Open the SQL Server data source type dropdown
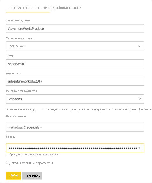The image size is (152, 183). (75, 46)
